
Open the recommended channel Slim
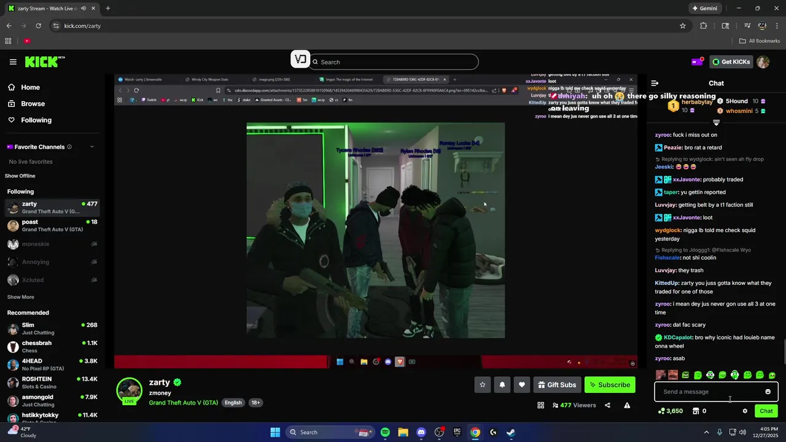(x=52, y=328)
